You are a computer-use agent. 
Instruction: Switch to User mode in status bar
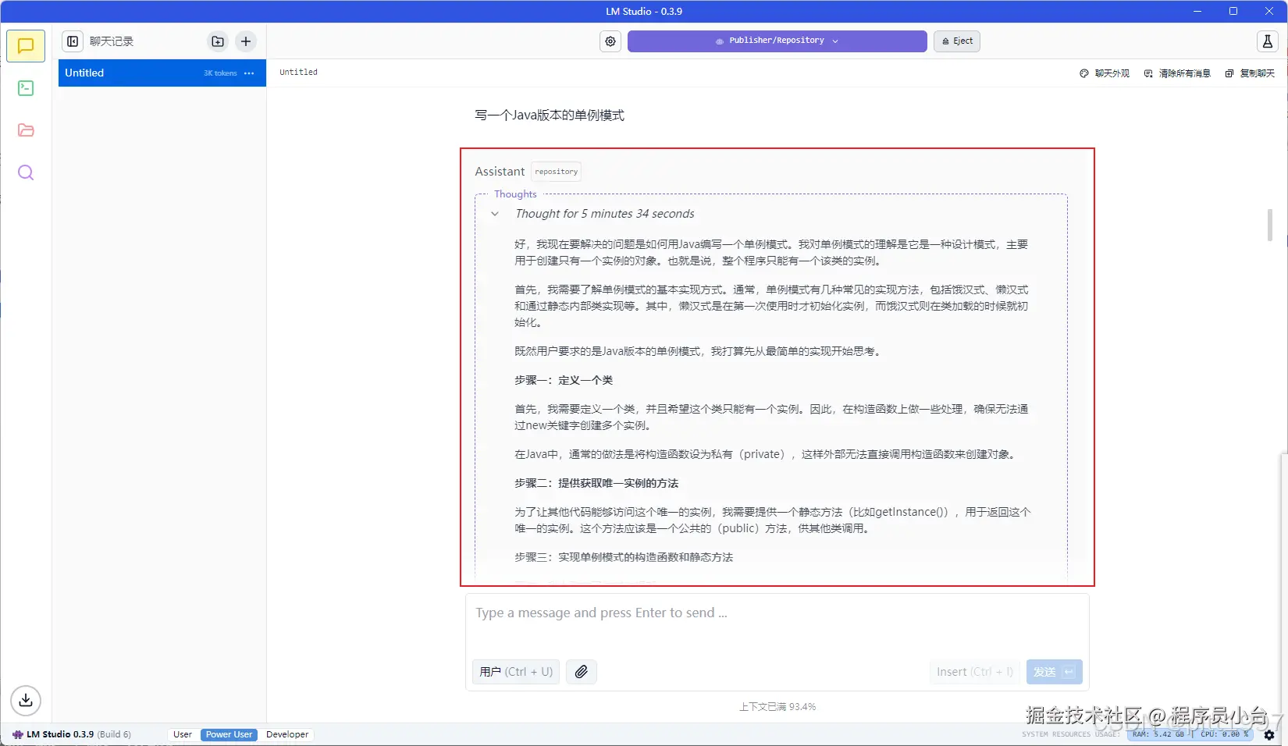tap(182, 734)
